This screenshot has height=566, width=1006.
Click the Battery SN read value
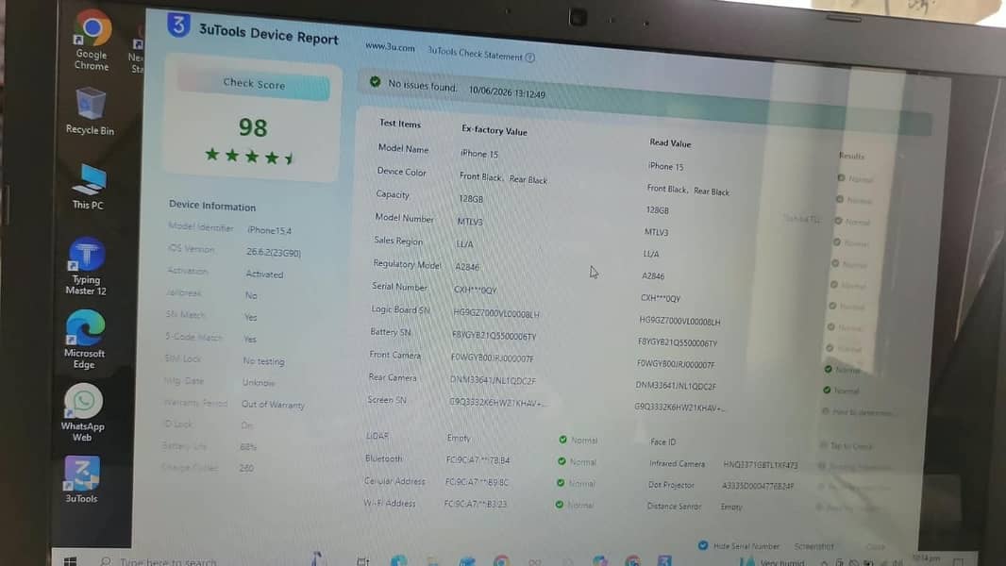tap(677, 342)
